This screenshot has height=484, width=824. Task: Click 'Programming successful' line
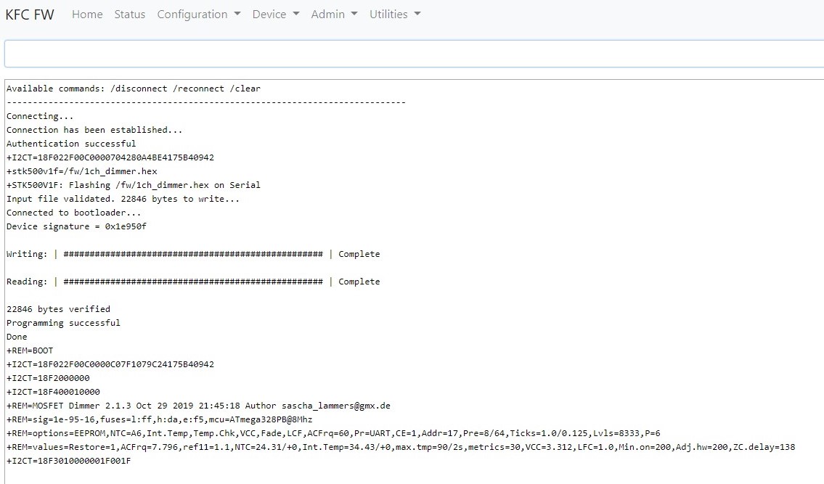pos(64,323)
